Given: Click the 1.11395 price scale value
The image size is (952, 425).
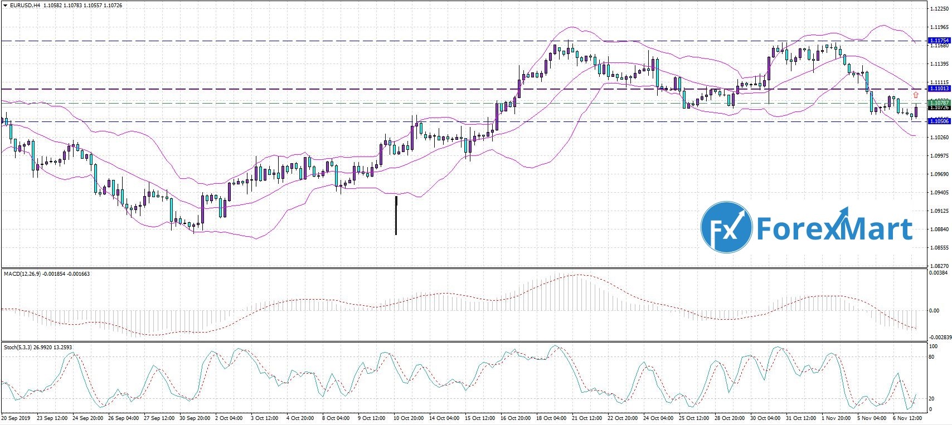Looking at the screenshot, I should [939, 63].
